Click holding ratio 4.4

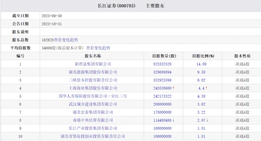coord(201,88)
